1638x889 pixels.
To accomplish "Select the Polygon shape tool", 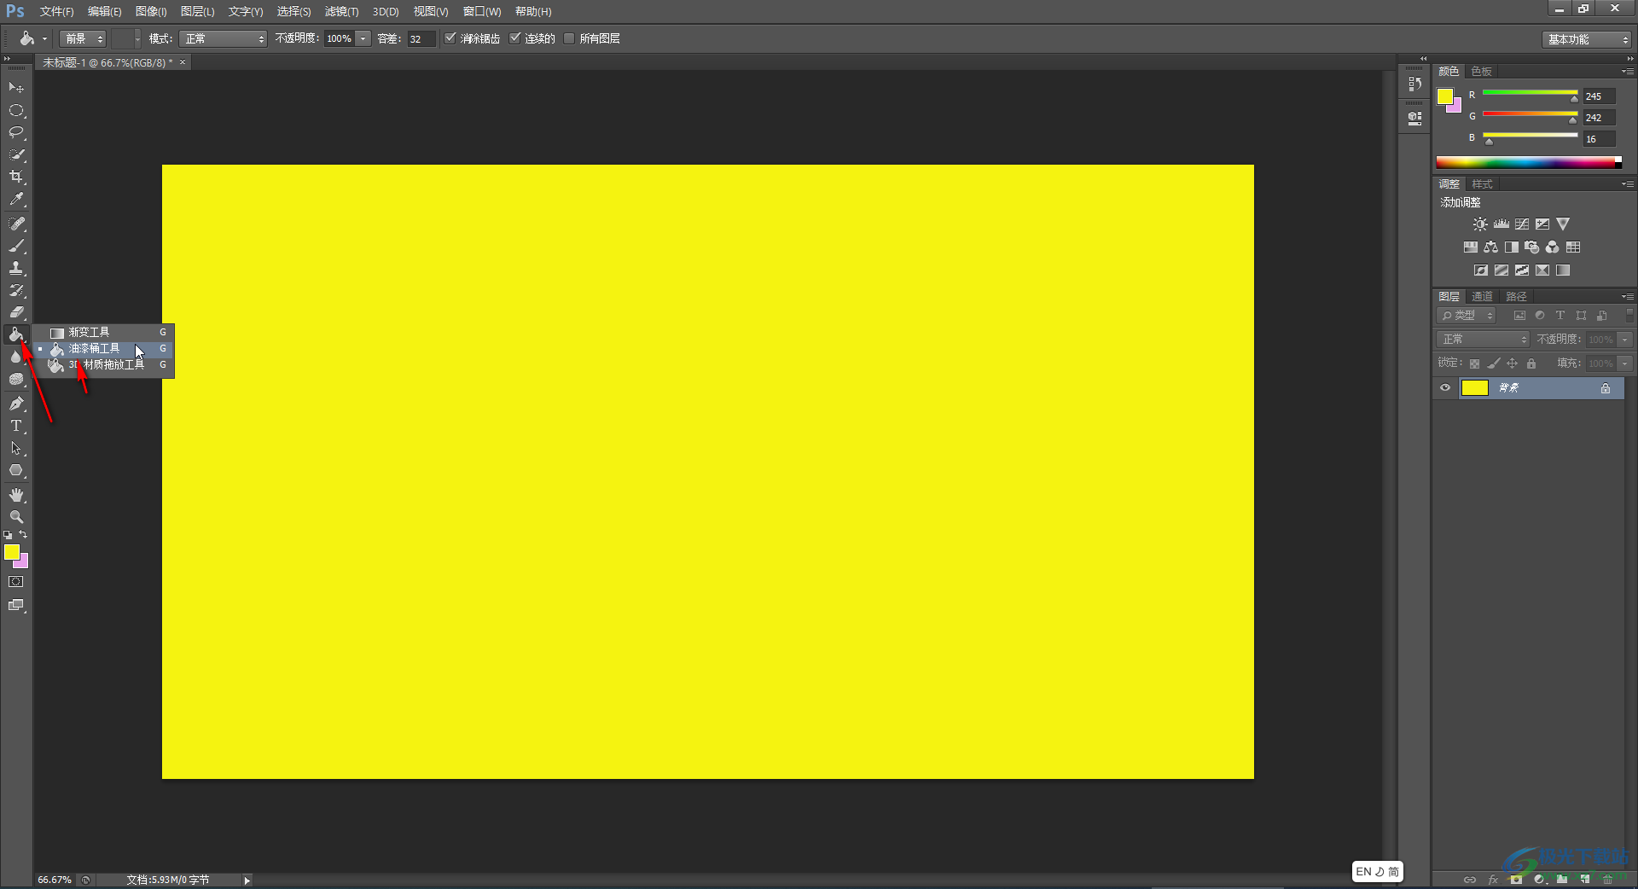I will click(16, 470).
